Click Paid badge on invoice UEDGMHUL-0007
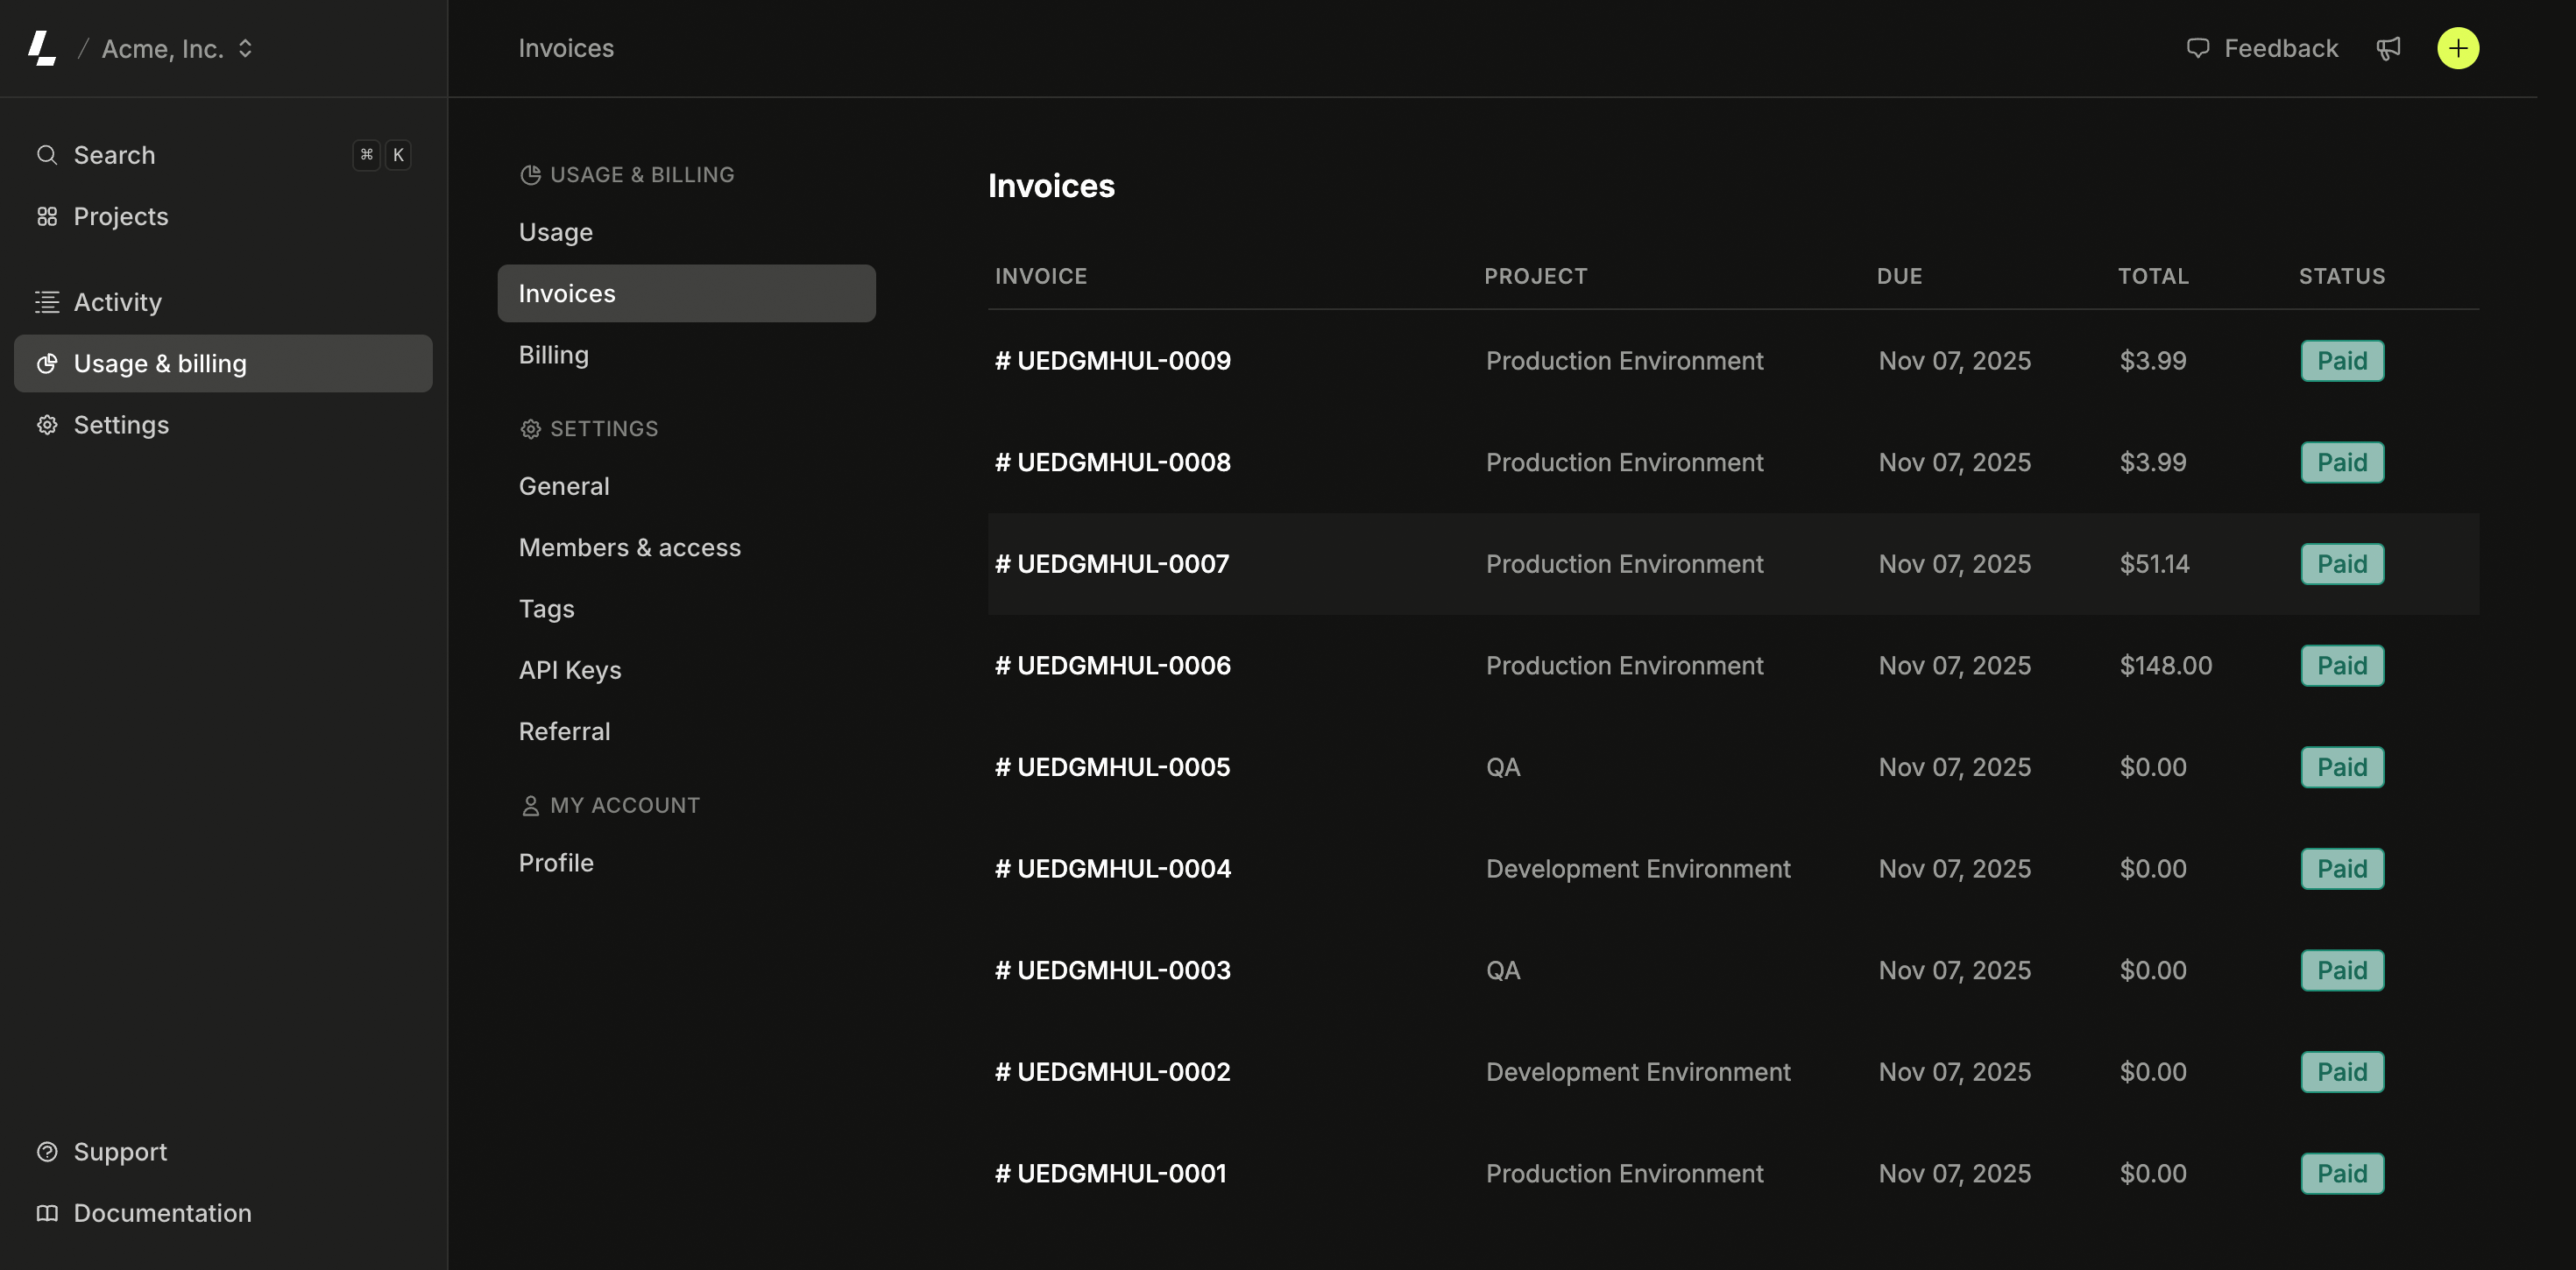This screenshot has height=1270, width=2576. [2341, 564]
